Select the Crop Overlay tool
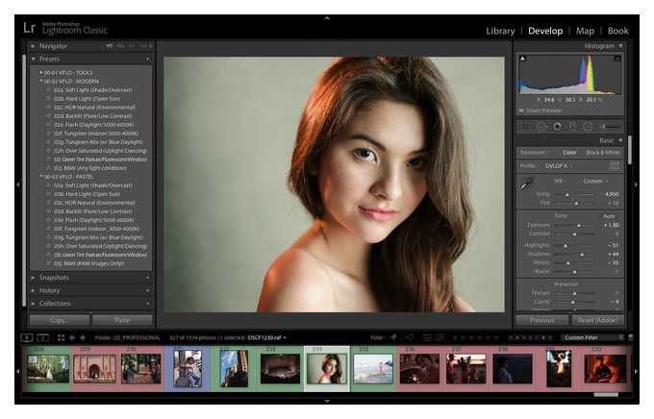This screenshot has height=419, width=654. (x=525, y=127)
